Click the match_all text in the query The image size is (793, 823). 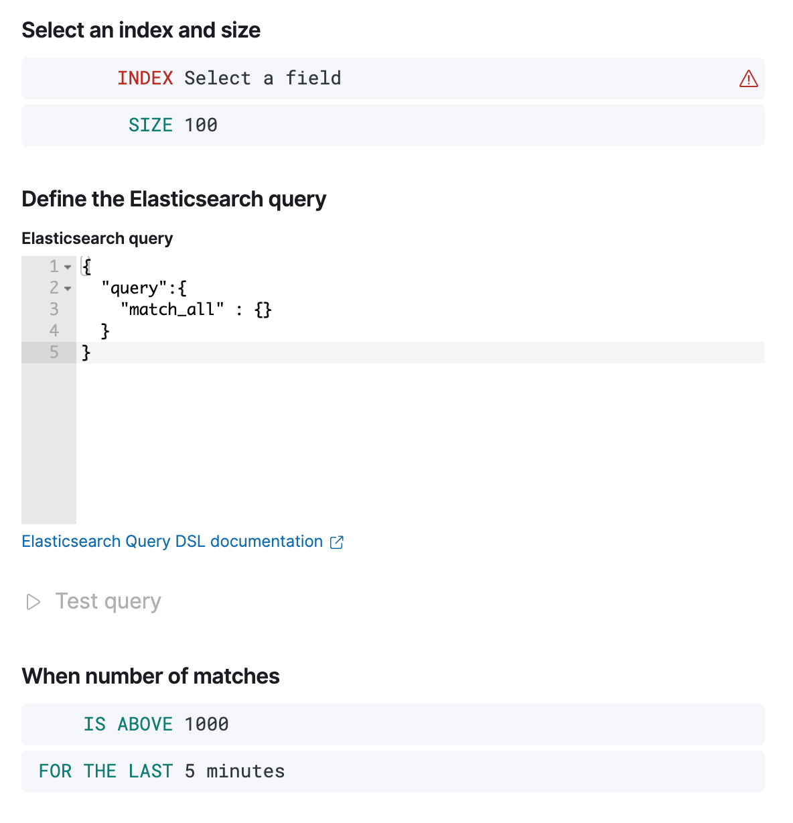pos(172,309)
